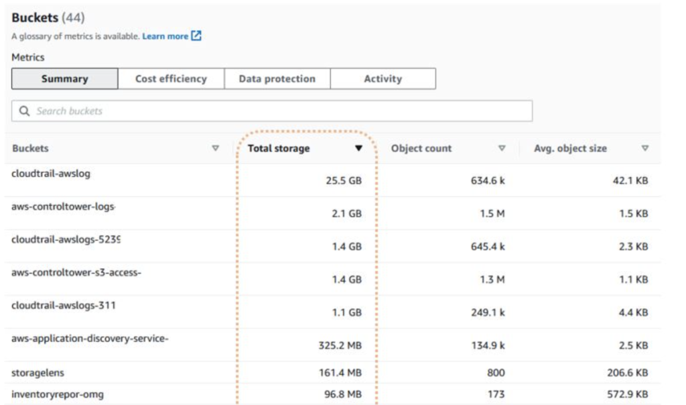
Task: Click the Total storage header label
Action: (x=279, y=148)
